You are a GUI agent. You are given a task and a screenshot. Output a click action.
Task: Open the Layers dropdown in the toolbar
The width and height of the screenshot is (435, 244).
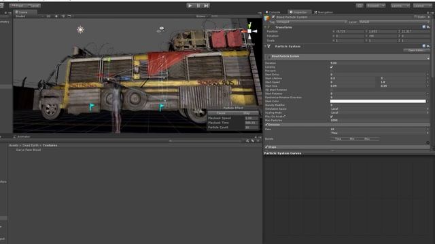400,5
